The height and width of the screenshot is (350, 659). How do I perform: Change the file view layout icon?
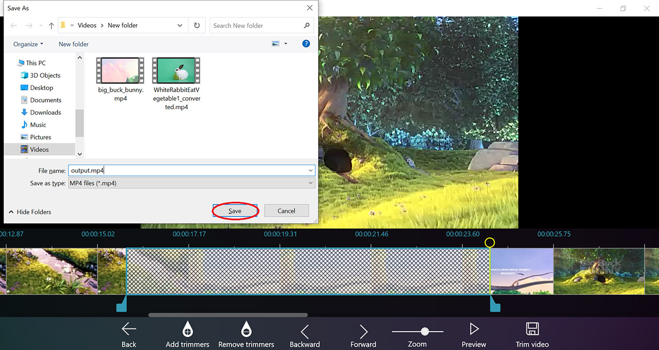[x=278, y=44]
